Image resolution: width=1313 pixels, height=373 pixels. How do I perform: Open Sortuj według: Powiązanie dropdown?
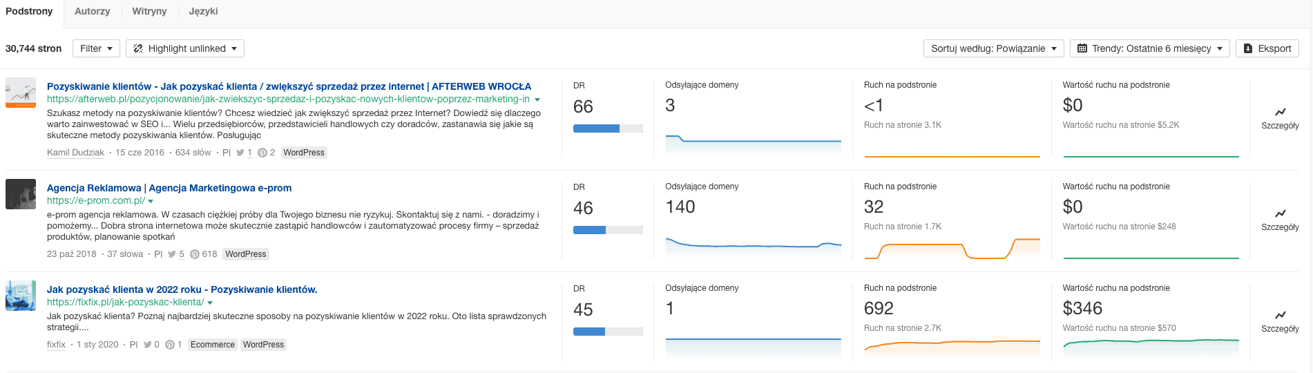tap(993, 48)
